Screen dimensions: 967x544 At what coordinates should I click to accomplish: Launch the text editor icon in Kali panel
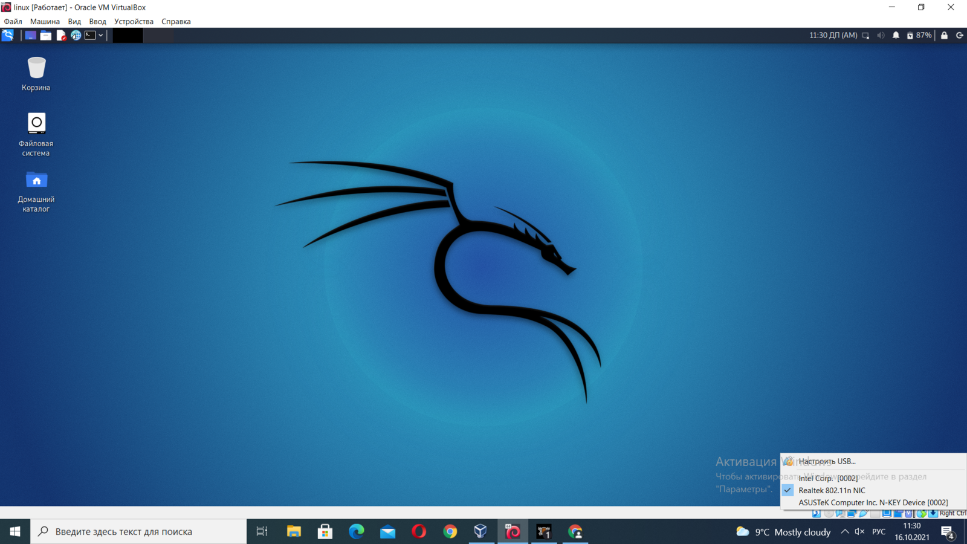[x=61, y=35]
